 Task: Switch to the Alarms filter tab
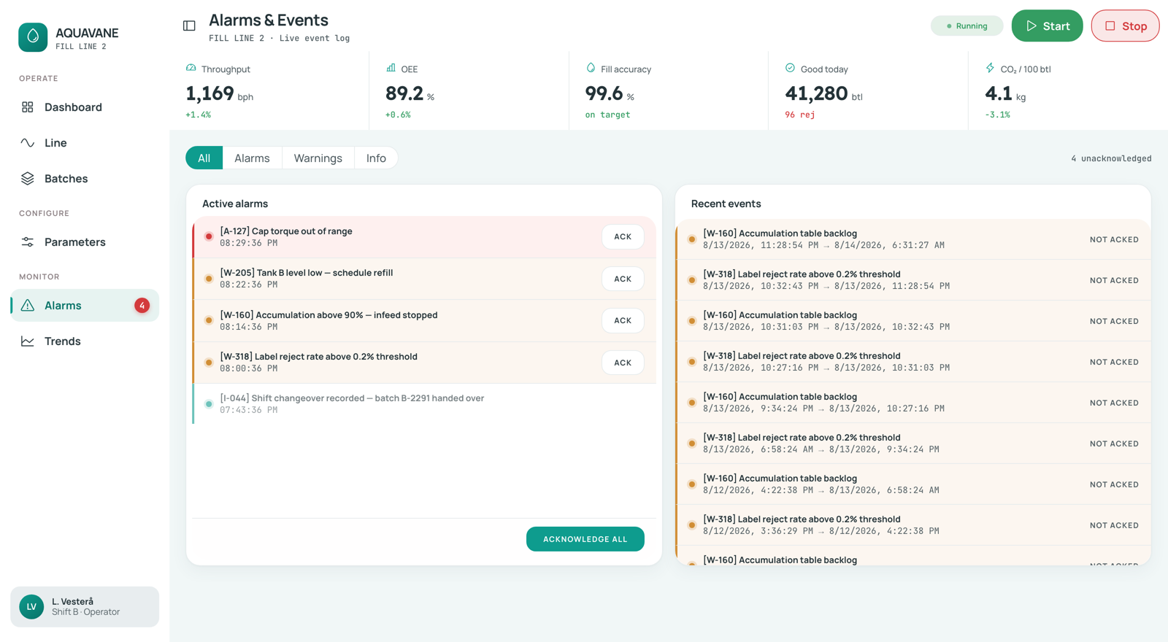(252, 158)
